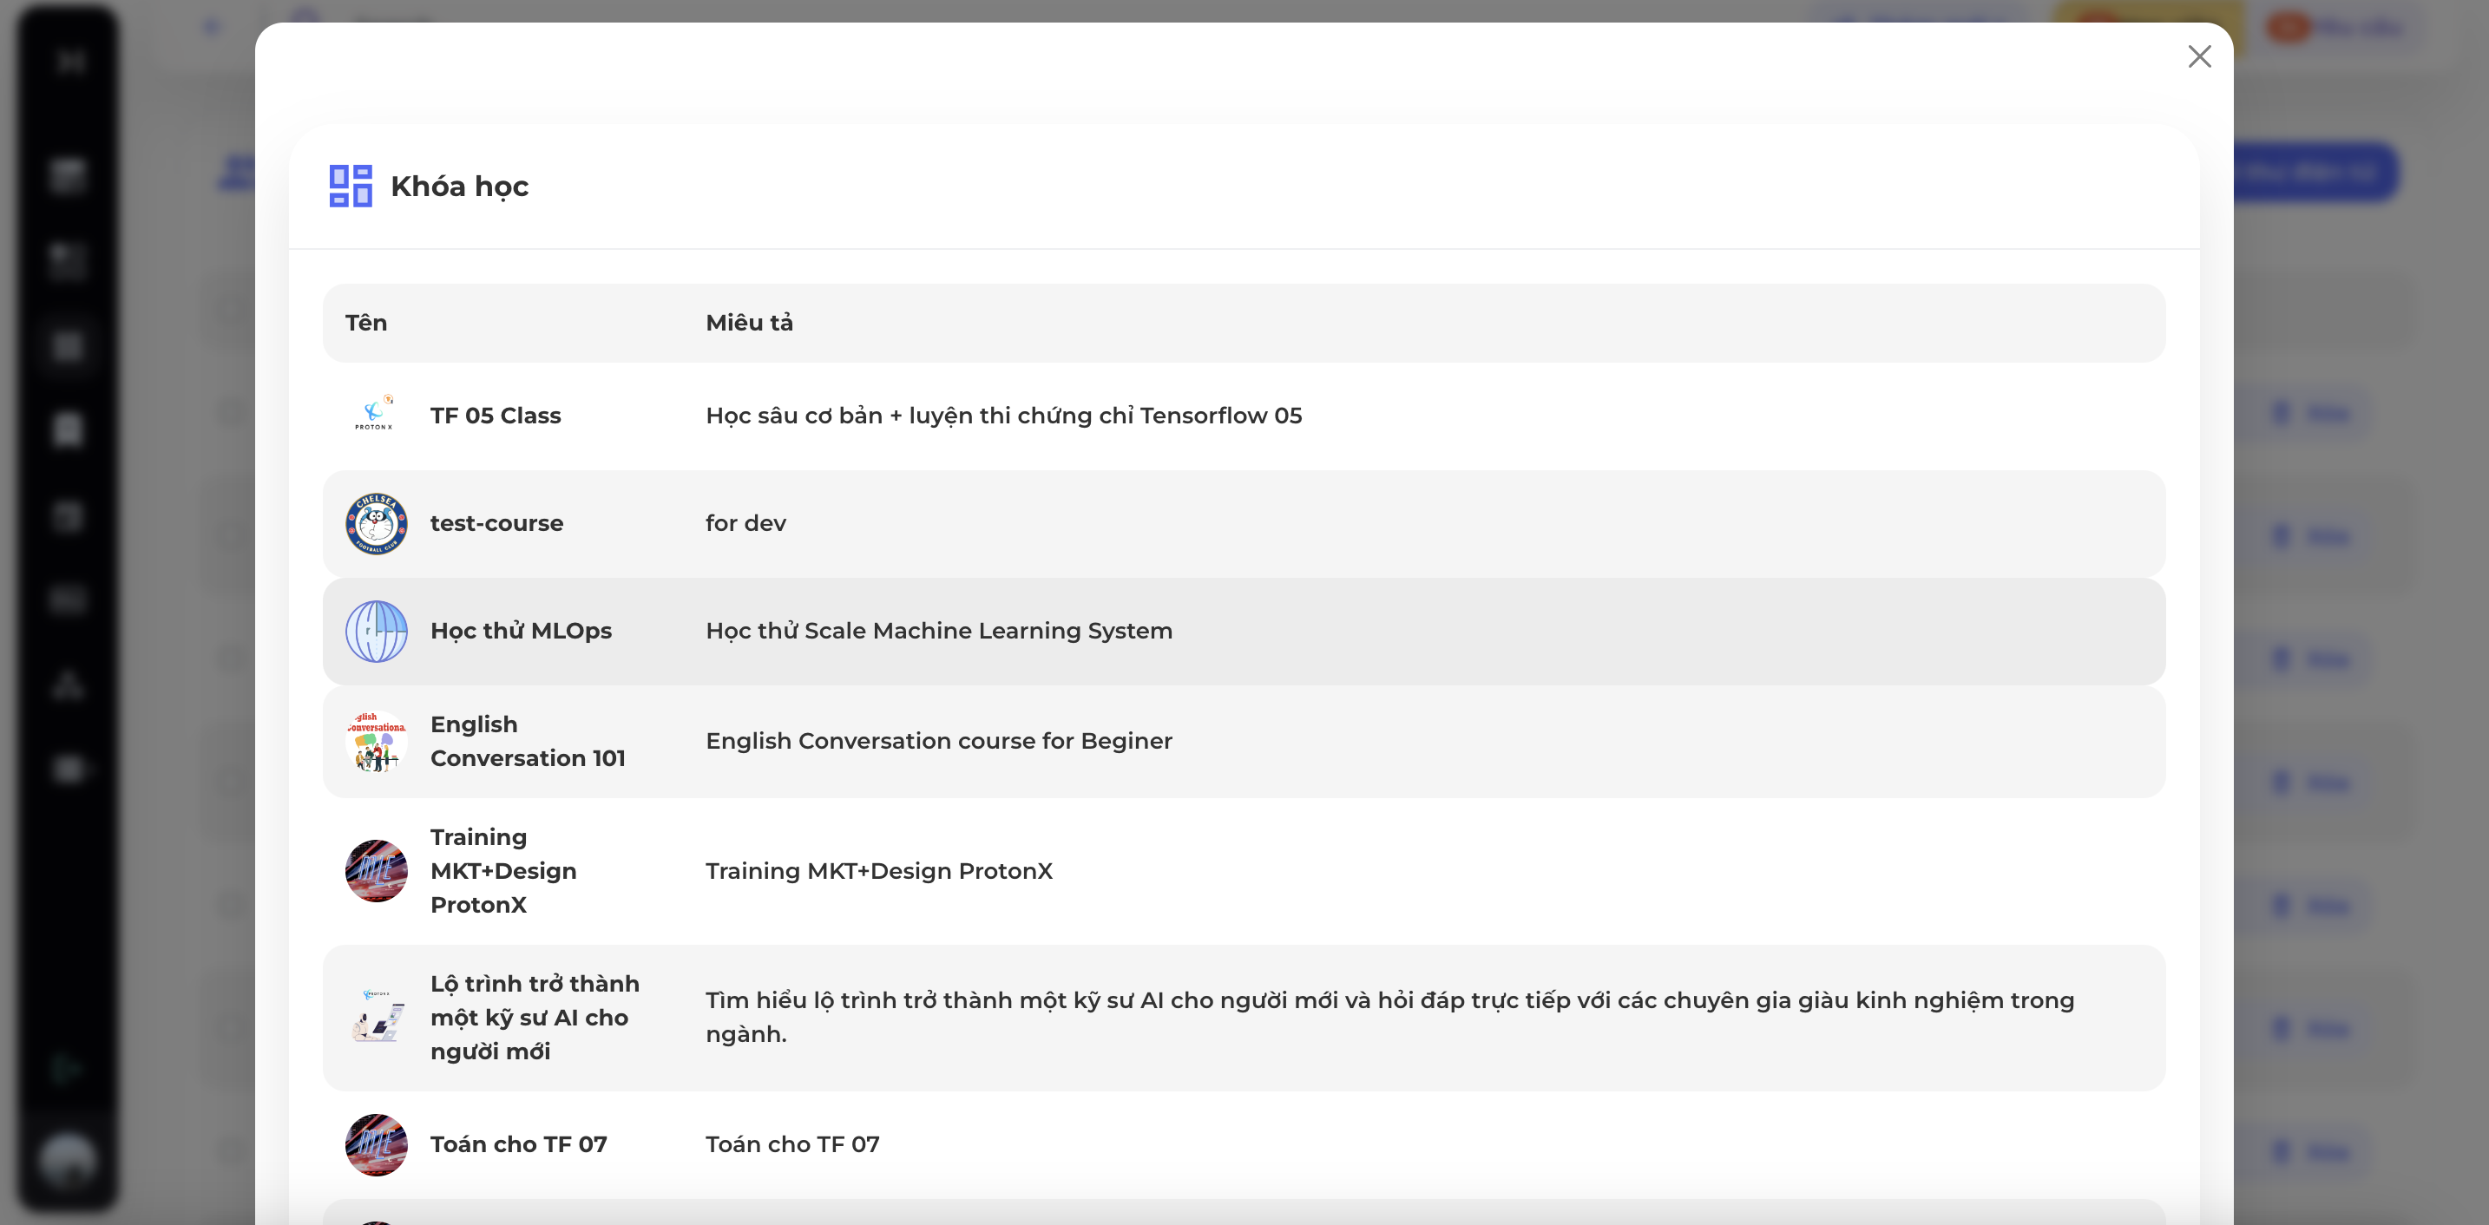The width and height of the screenshot is (2489, 1225).
Task: Click the Lộ trình kỹ sư AI thumbnail
Action: tap(376, 1018)
